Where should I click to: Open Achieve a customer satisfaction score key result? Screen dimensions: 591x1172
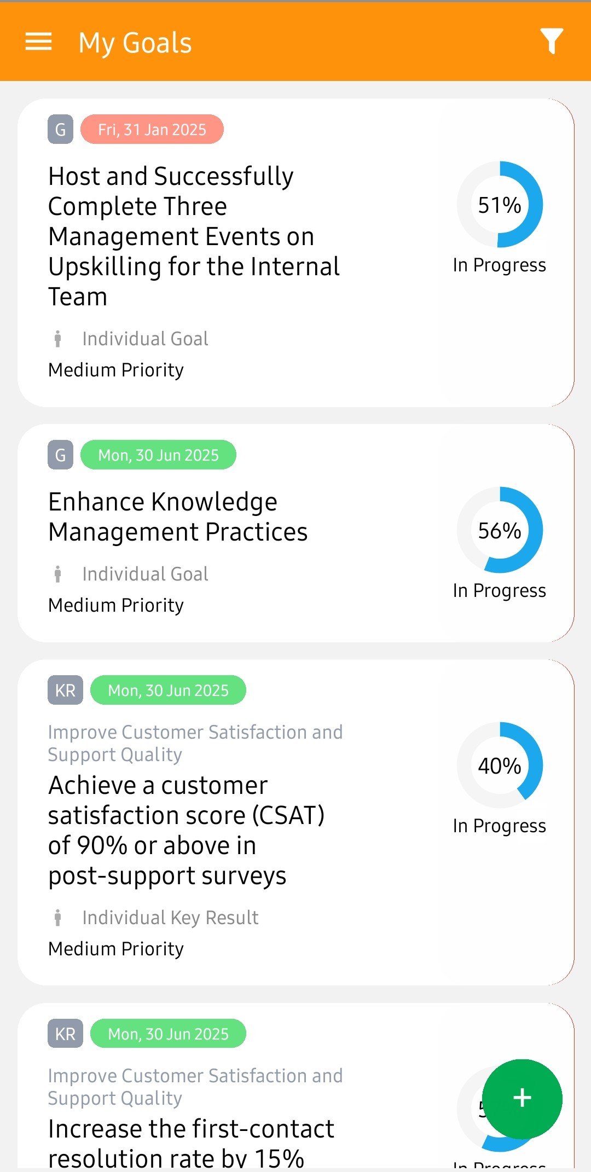click(x=186, y=830)
